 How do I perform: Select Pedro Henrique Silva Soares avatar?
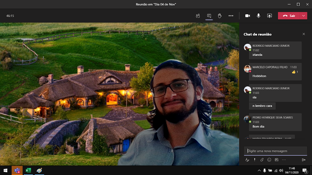point(247,119)
